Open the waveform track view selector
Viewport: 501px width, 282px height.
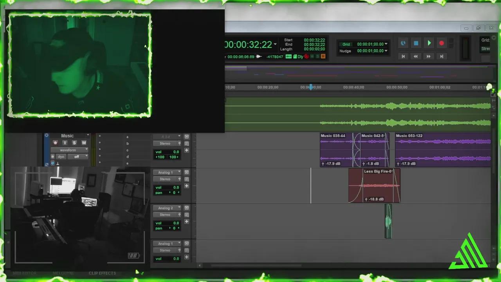(74, 150)
